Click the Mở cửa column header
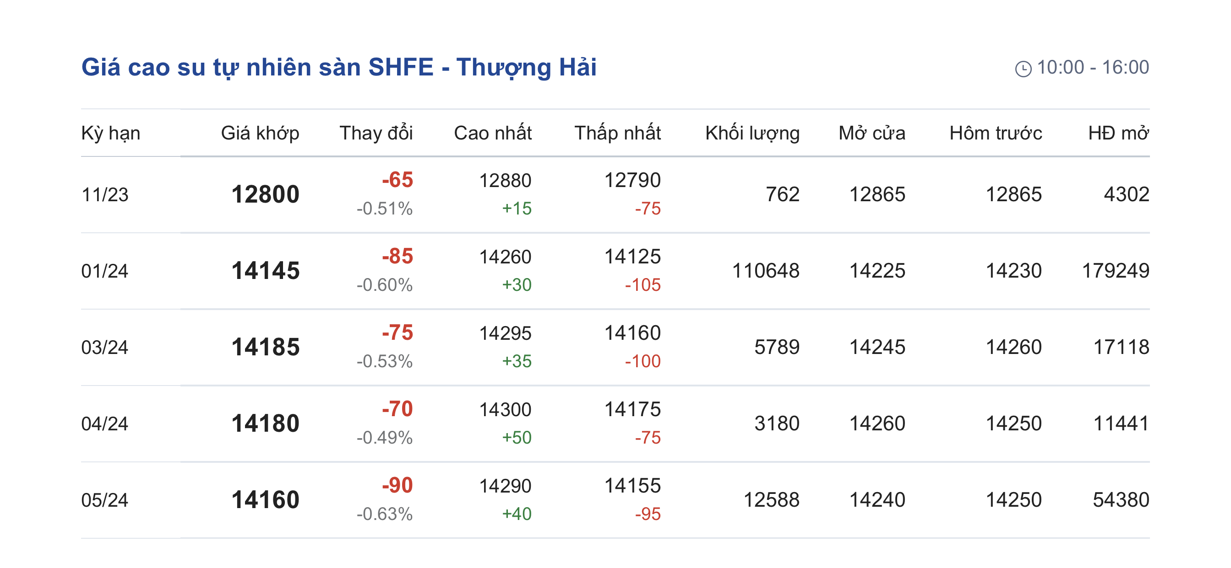The height and width of the screenshot is (568, 1231). click(x=872, y=133)
